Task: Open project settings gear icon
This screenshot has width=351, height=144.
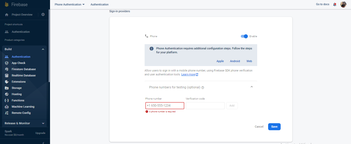Action: [43, 15]
